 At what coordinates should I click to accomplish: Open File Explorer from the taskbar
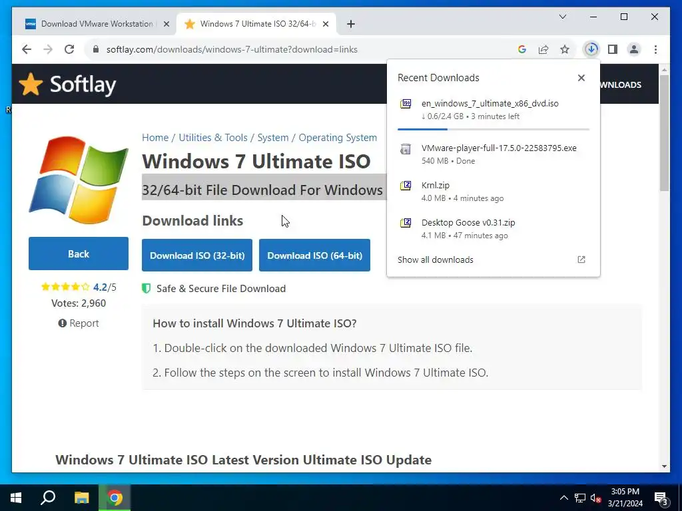[x=81, y=498]
